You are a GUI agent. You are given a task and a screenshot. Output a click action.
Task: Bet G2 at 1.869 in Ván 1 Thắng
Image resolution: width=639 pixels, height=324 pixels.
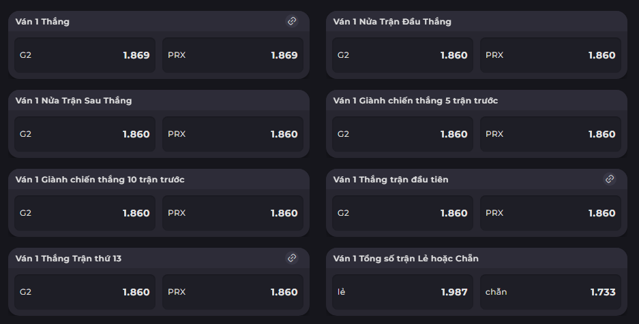[85, 55]
